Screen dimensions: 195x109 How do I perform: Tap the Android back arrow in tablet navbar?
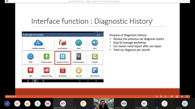[x=96, y=81]
